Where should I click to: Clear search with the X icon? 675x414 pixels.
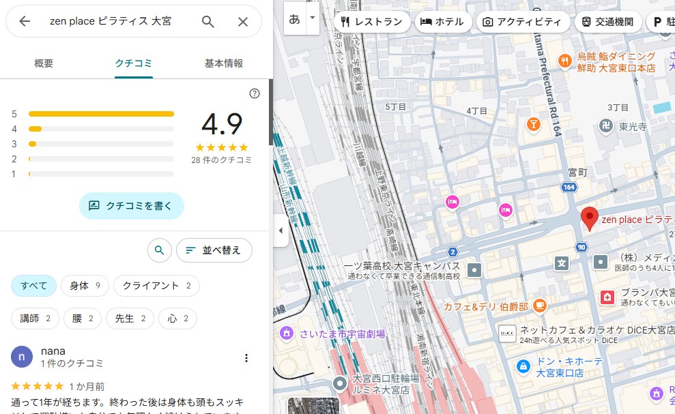(x=243, y=22)
